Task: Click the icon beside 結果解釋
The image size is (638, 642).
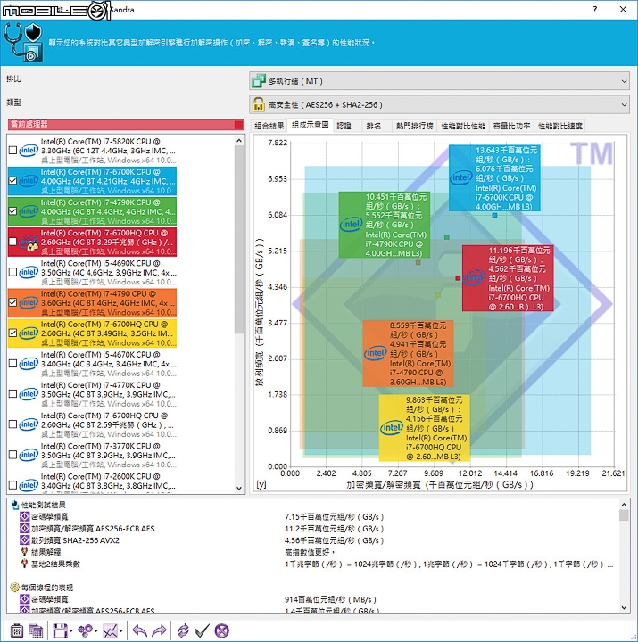Action: coord(25,552)
